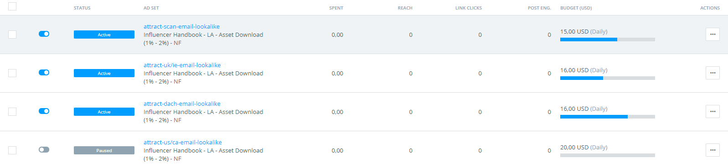
Task: Open actions menu for attract-scan-email-lookalike
Action: coord(713,35)
